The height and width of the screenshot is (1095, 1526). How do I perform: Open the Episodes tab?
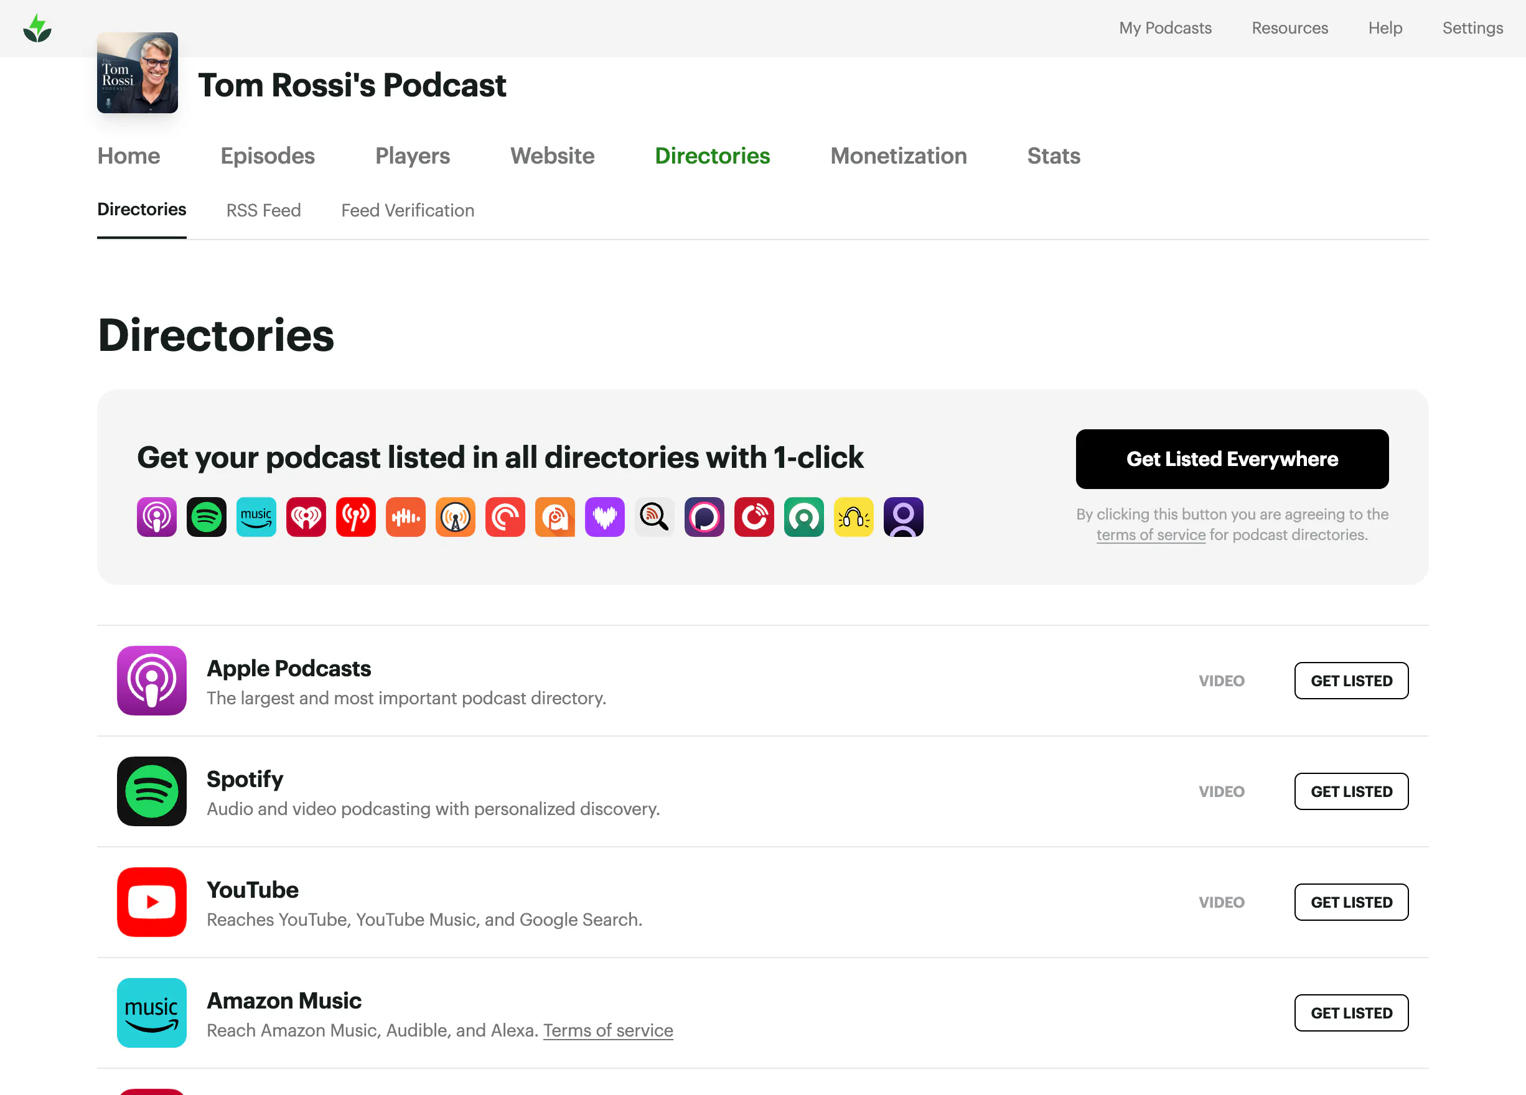[268, 156]
